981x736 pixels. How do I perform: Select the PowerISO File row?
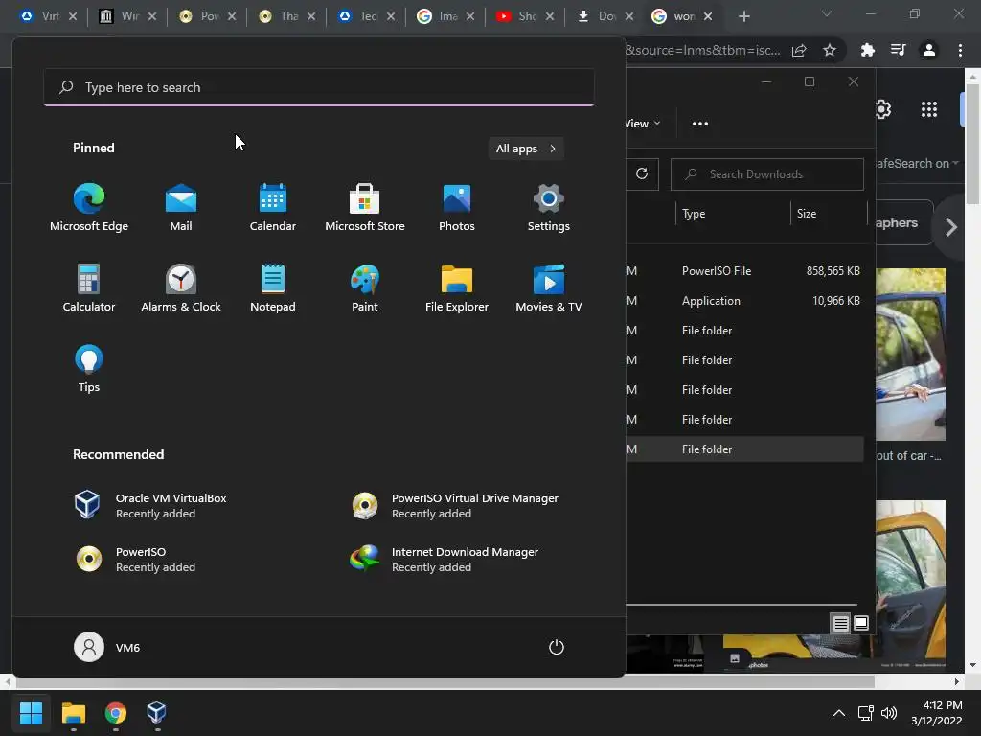point(744,271)
